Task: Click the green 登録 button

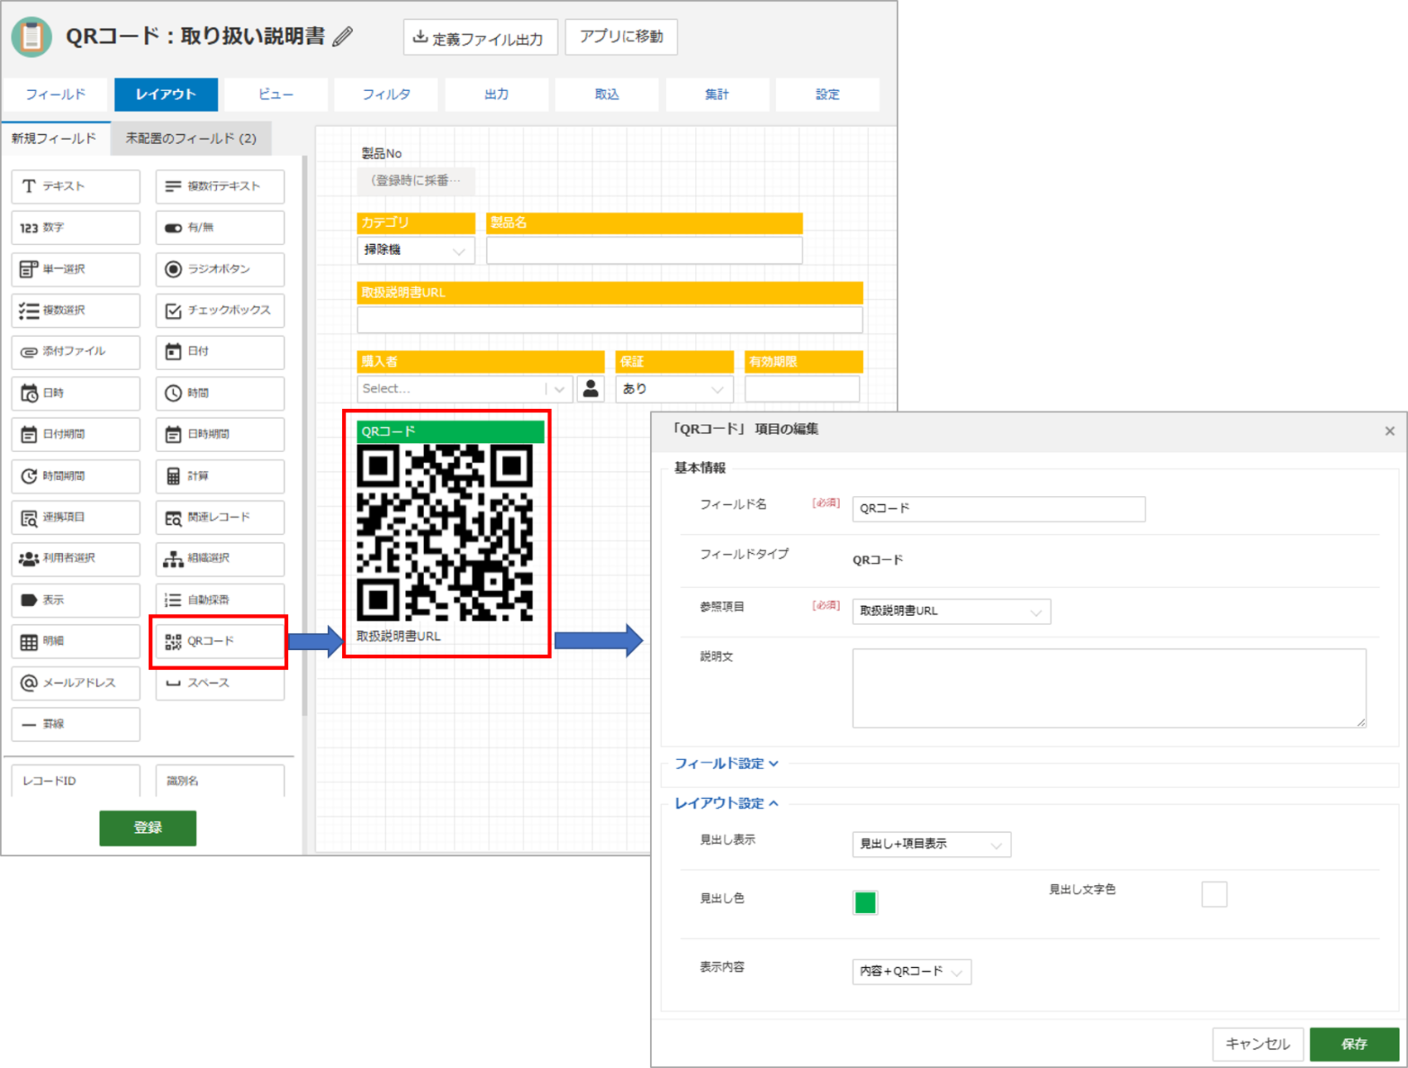Action: pos(147,828)
